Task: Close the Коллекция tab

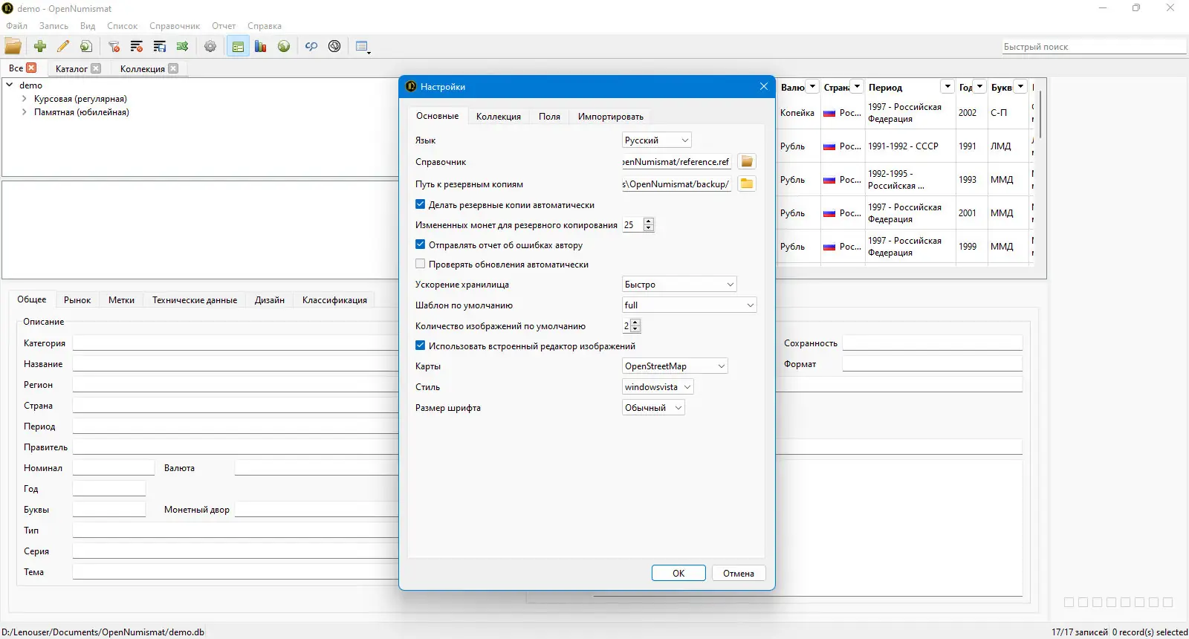Action: (173, 68)
